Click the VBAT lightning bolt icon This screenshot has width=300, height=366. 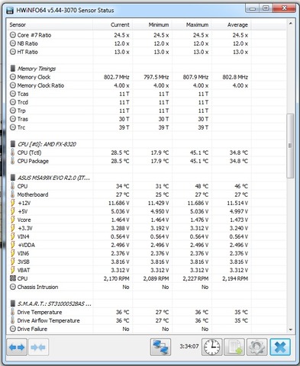pyautogui.click(x=13, y=270)
